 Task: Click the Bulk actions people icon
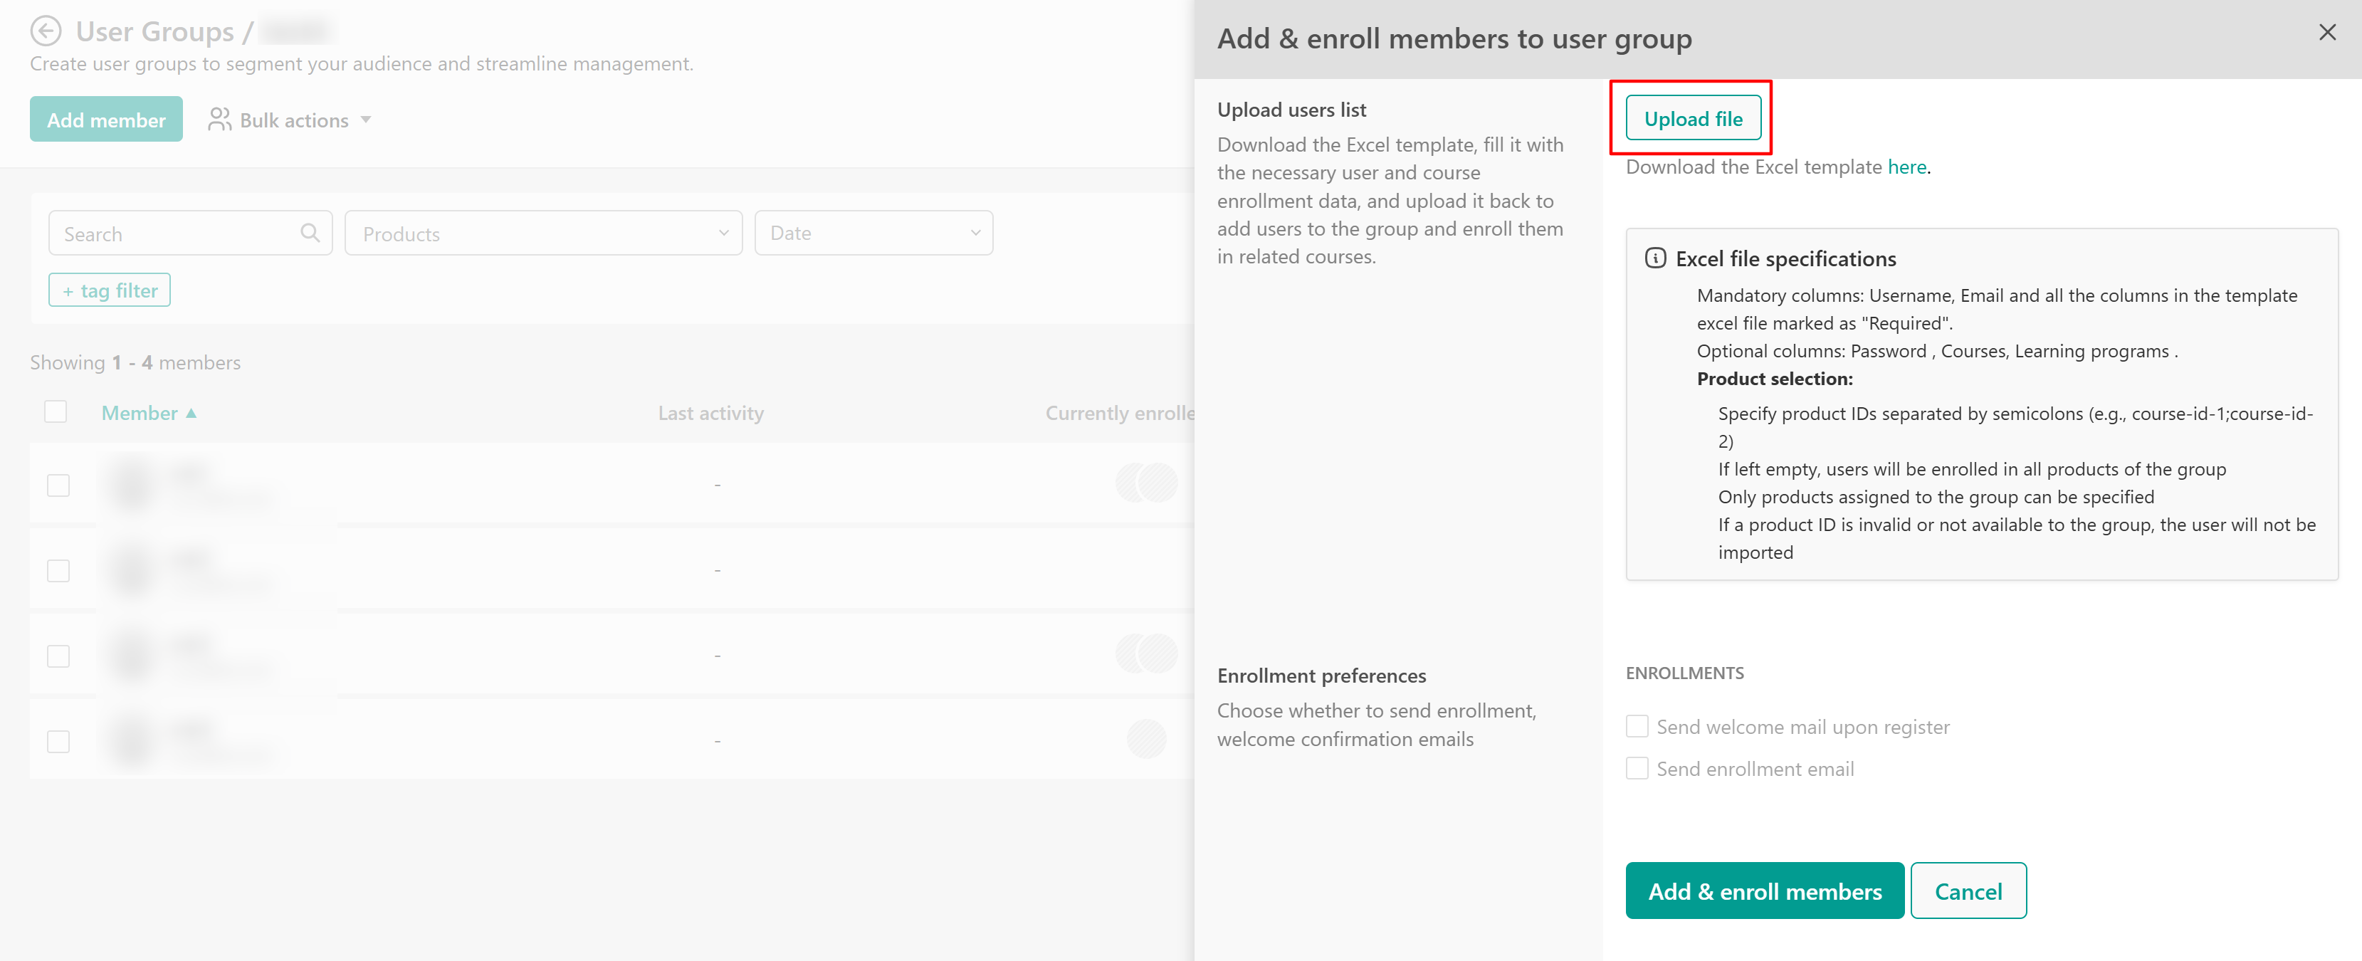219,120
